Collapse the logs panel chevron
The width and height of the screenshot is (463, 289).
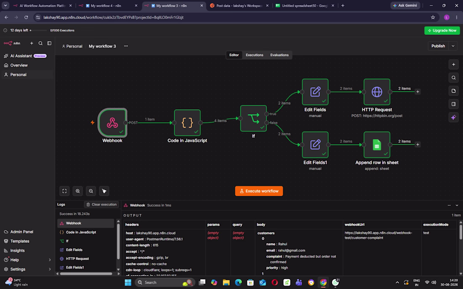tap(457, 205)
